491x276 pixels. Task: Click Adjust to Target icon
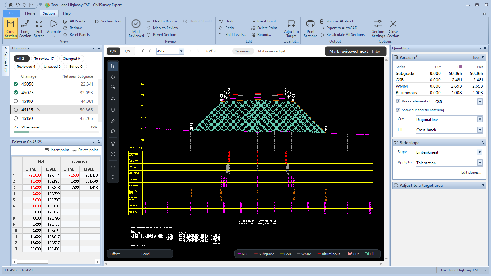pos(291,28)
